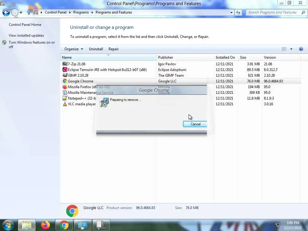Sort by Publisher column header
308x231 pixels.
(185, 57)
